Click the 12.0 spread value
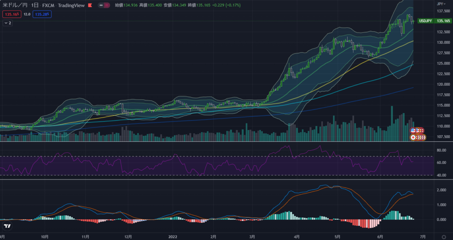Viewport: 453px width, 240px height. tap(27, 14)
